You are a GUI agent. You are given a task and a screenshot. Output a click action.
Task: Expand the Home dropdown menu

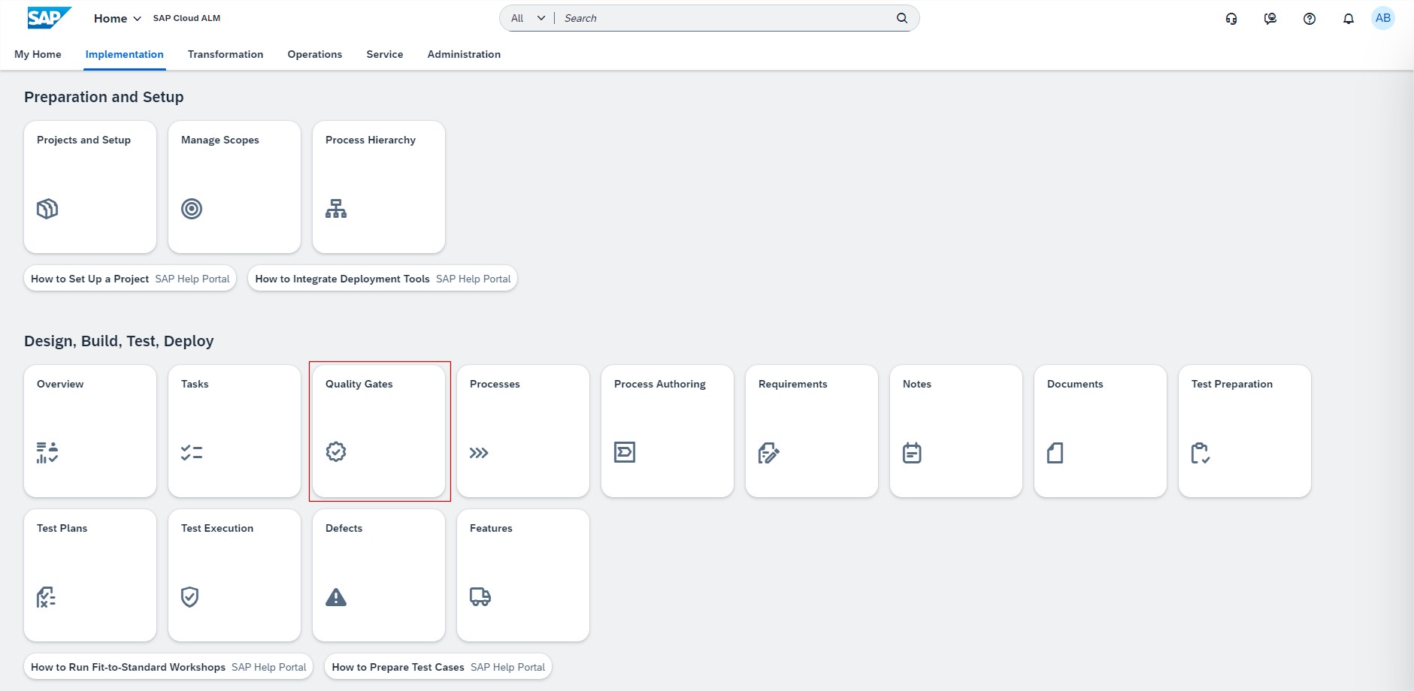tap(117, 19)
